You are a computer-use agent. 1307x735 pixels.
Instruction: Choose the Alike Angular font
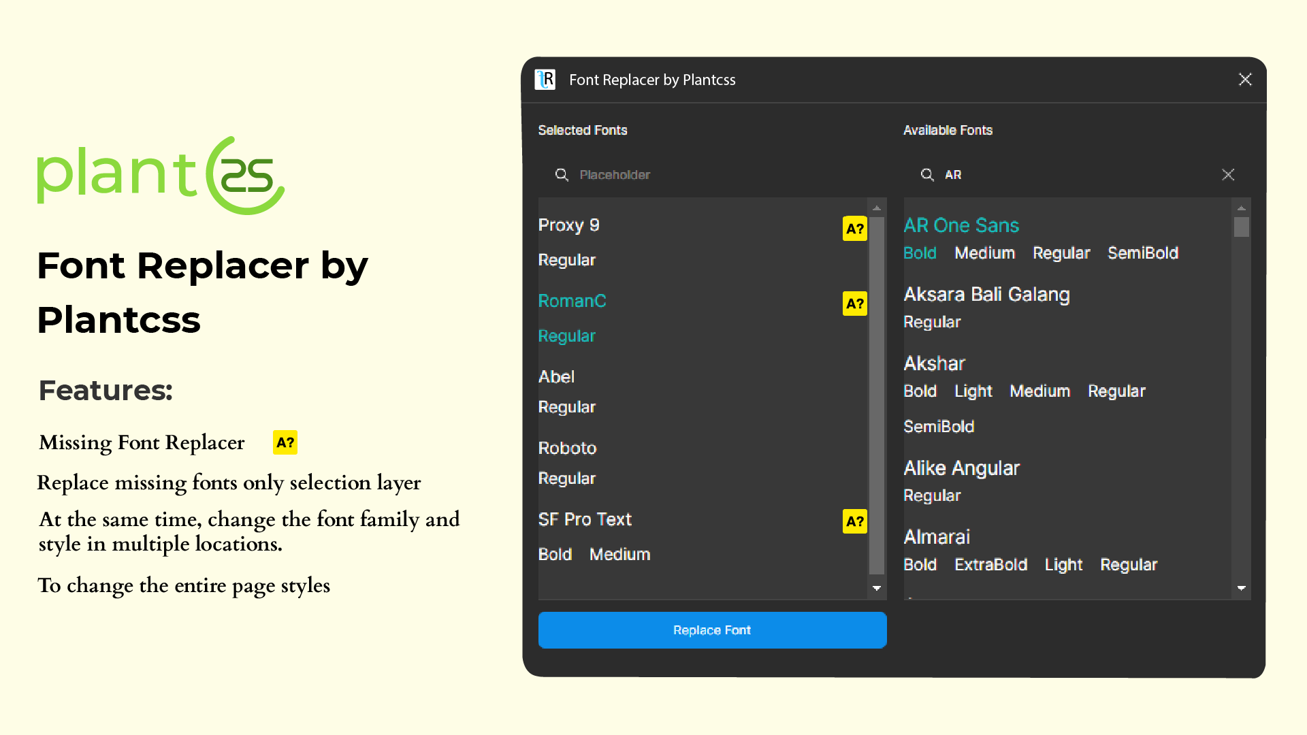pyautogui.click(x=961, y=468)
